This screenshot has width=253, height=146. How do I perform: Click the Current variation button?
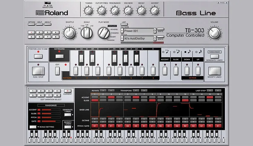67,91
